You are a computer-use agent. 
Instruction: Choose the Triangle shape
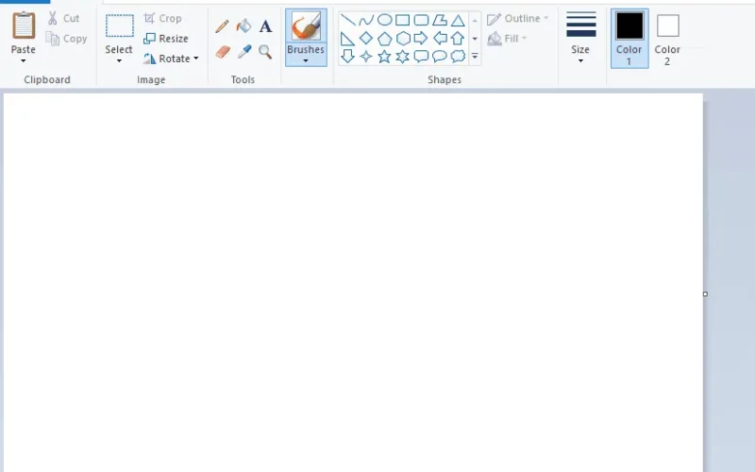point(458,20)
